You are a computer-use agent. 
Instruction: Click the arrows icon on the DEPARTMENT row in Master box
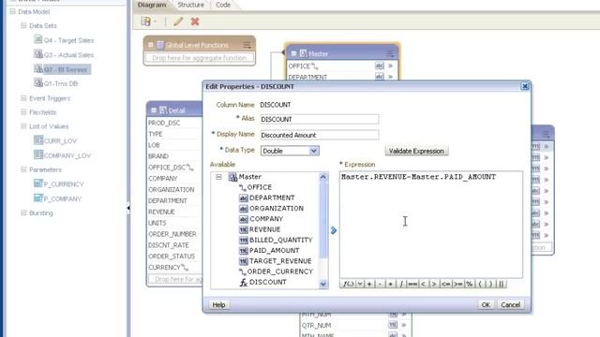[391, 77]
